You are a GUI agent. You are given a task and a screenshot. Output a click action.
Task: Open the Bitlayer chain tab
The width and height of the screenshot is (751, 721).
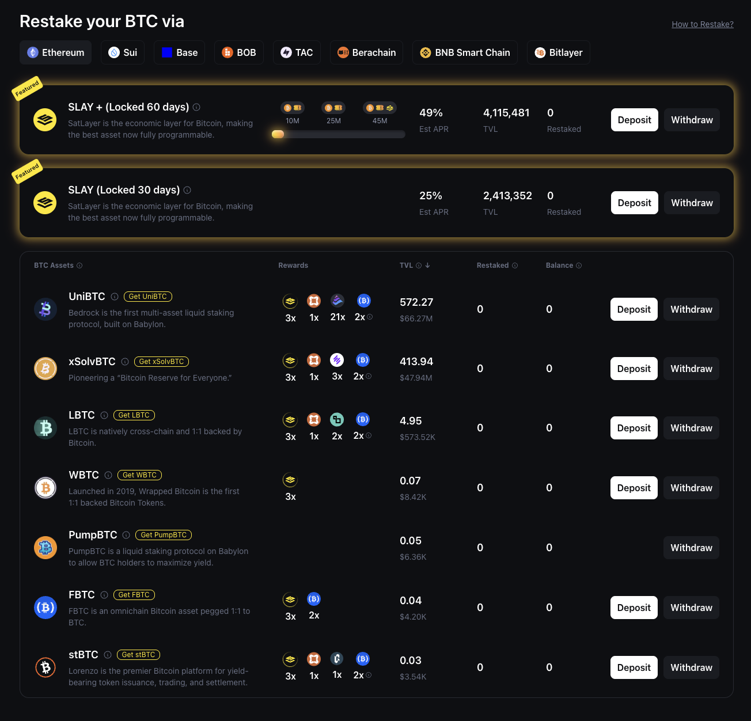coord(558,52)
